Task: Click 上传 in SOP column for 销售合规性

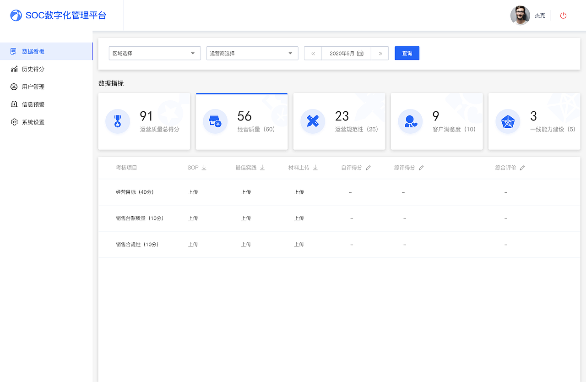Action: click(x=193, y=245)
